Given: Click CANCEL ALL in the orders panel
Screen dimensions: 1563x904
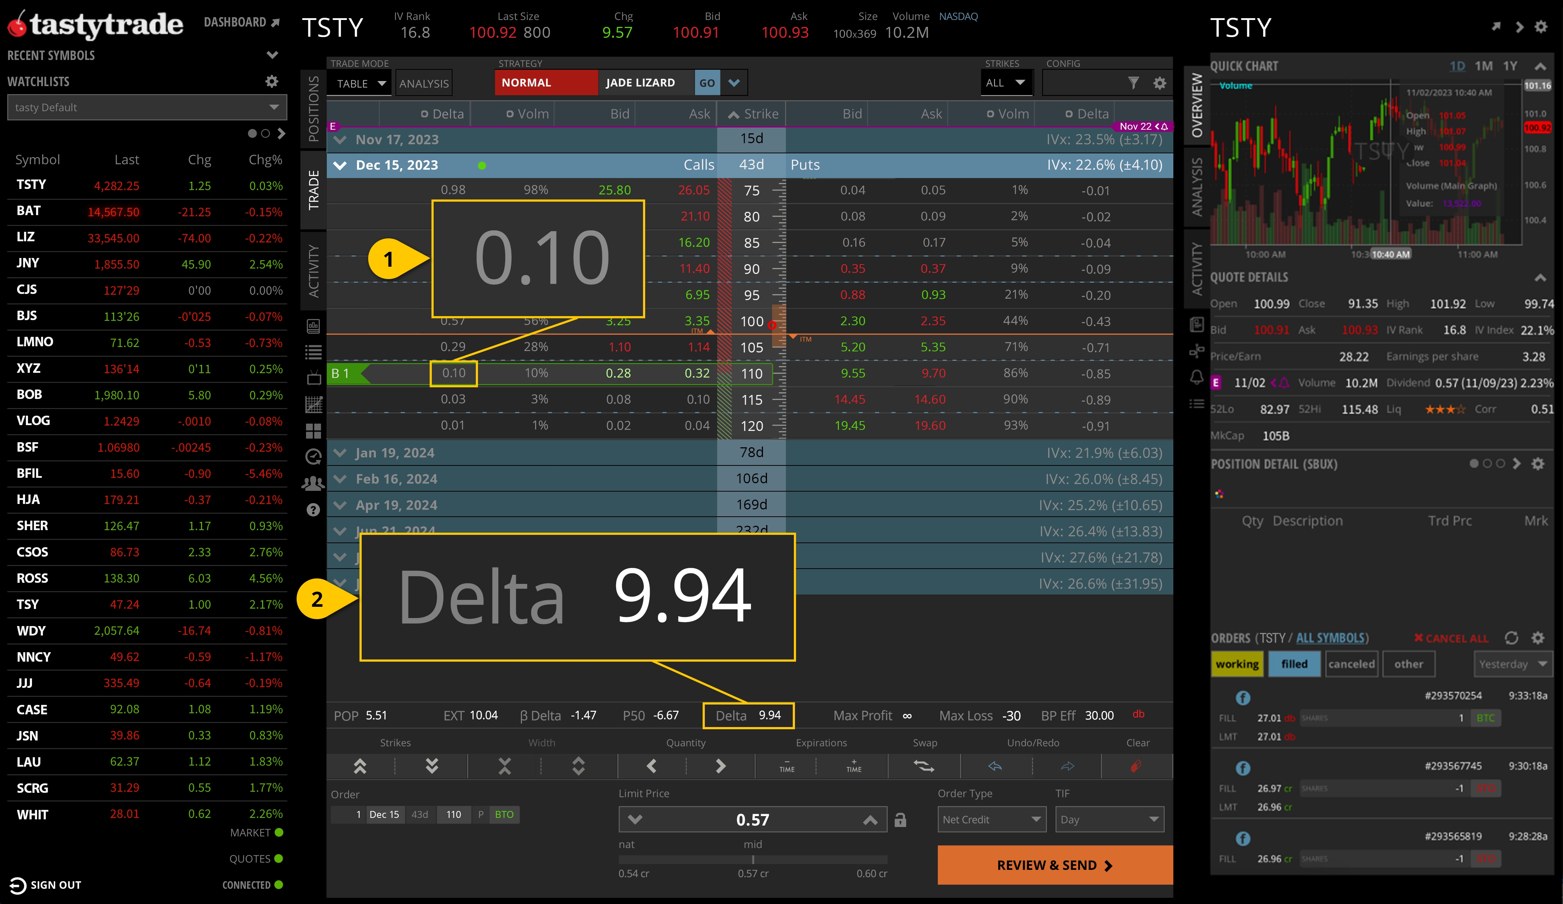Looking at the screenshot, I should 1454,638.
